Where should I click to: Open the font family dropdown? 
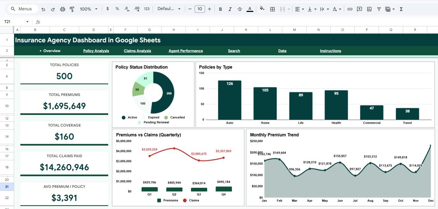tap(169, 9)
